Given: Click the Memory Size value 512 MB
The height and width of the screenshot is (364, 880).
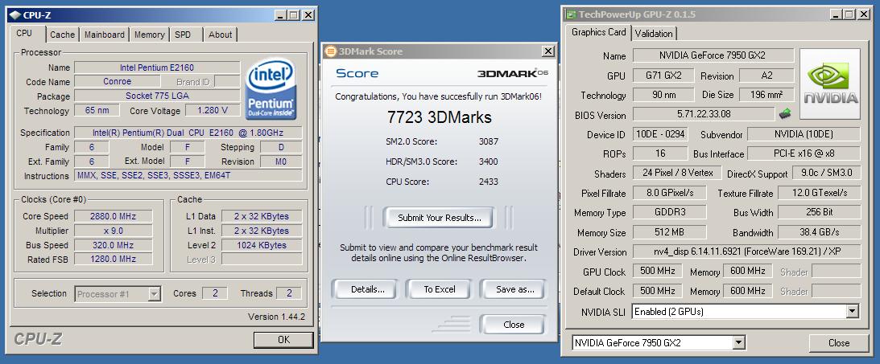Looking at the screenshot, I should 670,232.
